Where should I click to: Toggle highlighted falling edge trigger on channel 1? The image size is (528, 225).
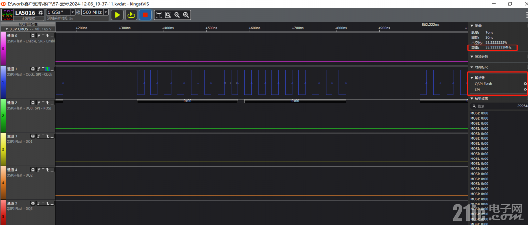pos(47,68)
